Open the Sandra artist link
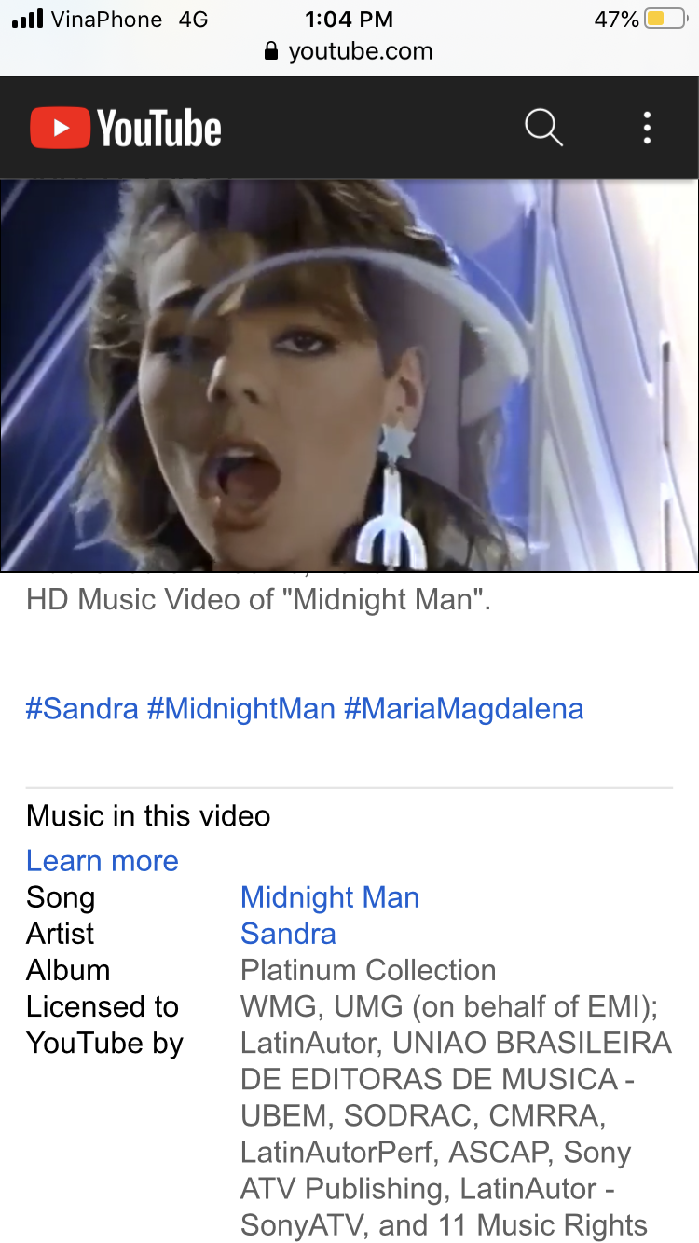Screen dimensions: 699x1243 click(288, 934)
